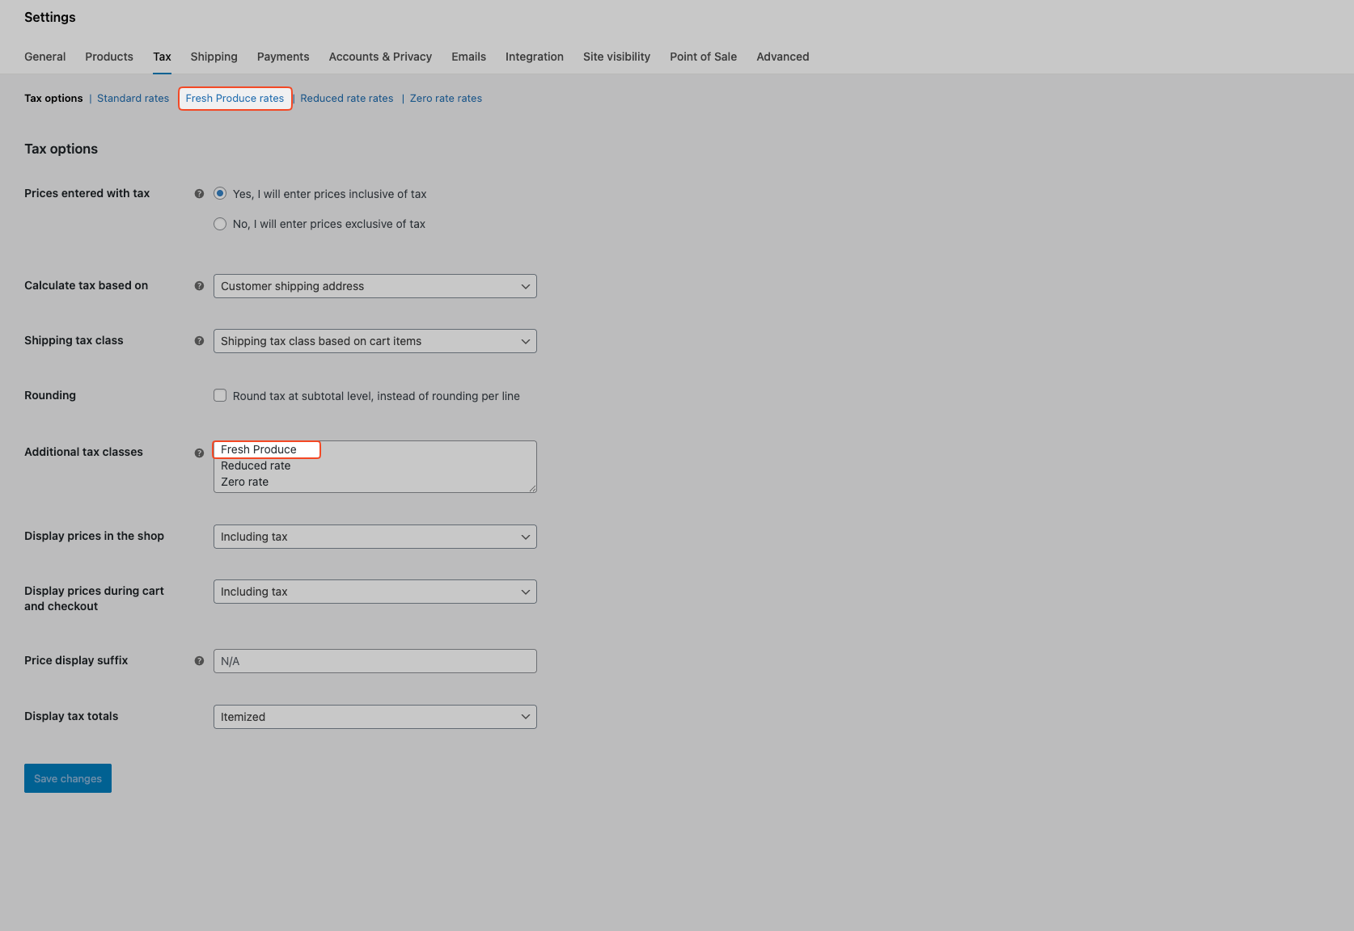The height and width of the screenshot is (931, 1354).
Task: Open the Zero rate rates link
Action: (446, 99)
